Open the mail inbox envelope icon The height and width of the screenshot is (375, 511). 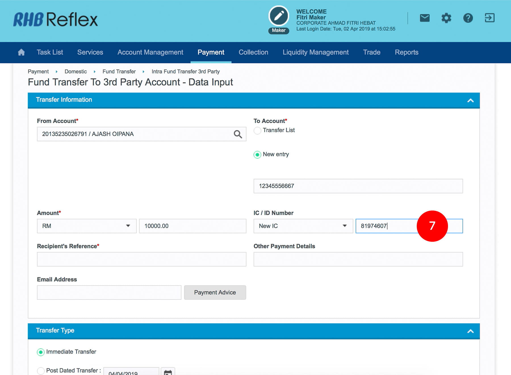[x=424, y=18]
